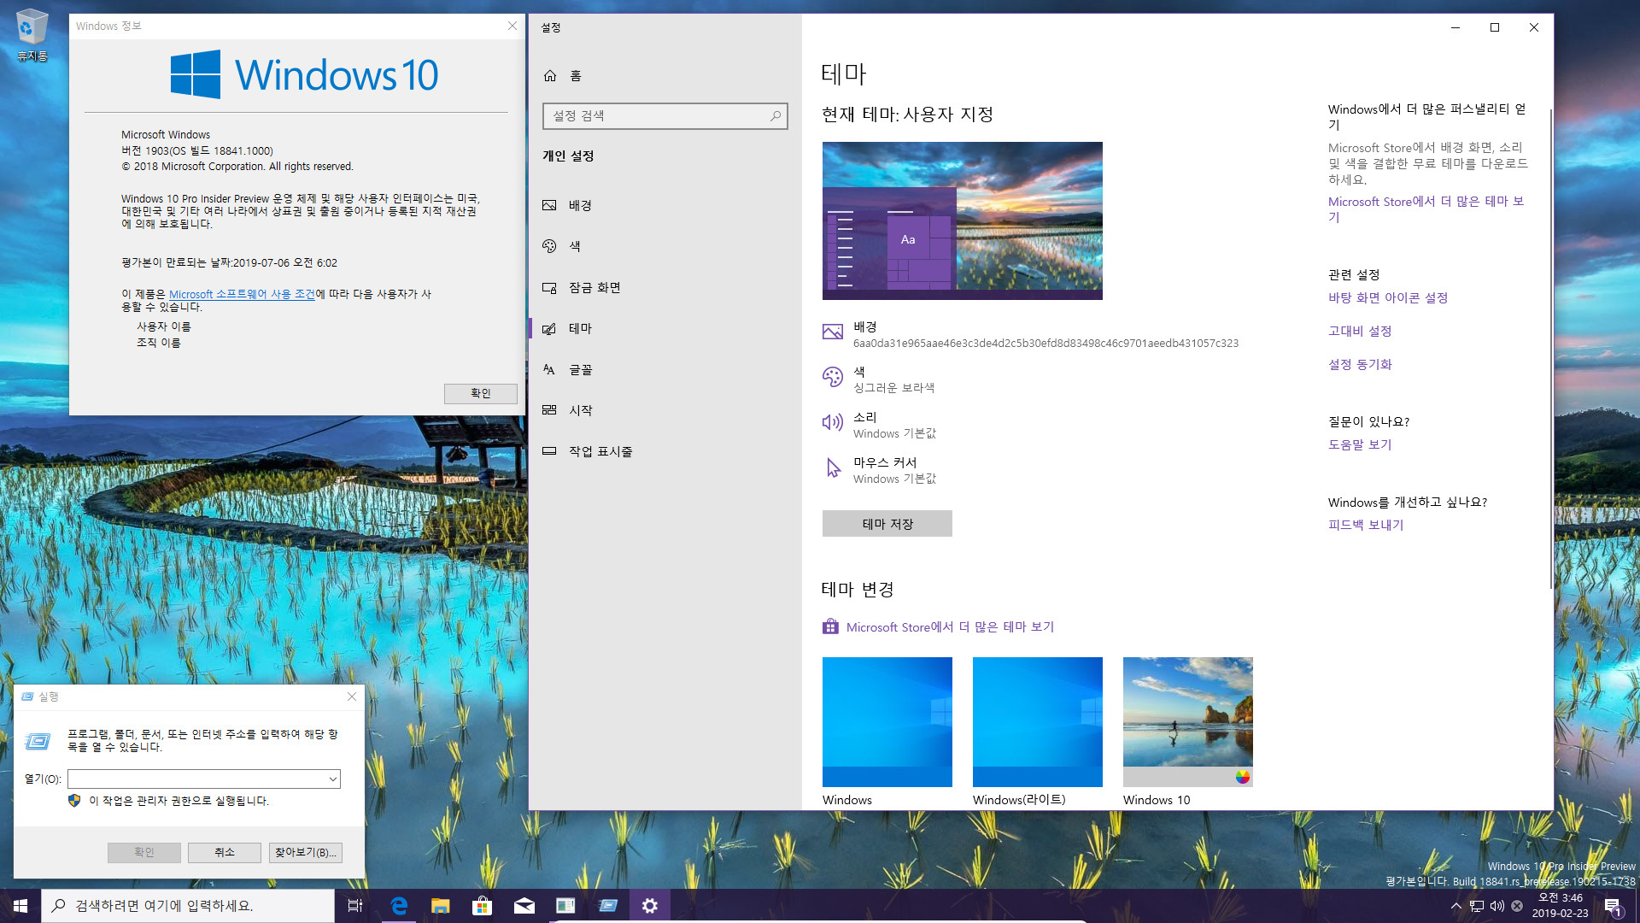Screen dimensions: 1640x923
Task: Click the background picture icon under current theme
Action: tap(833, 332)
